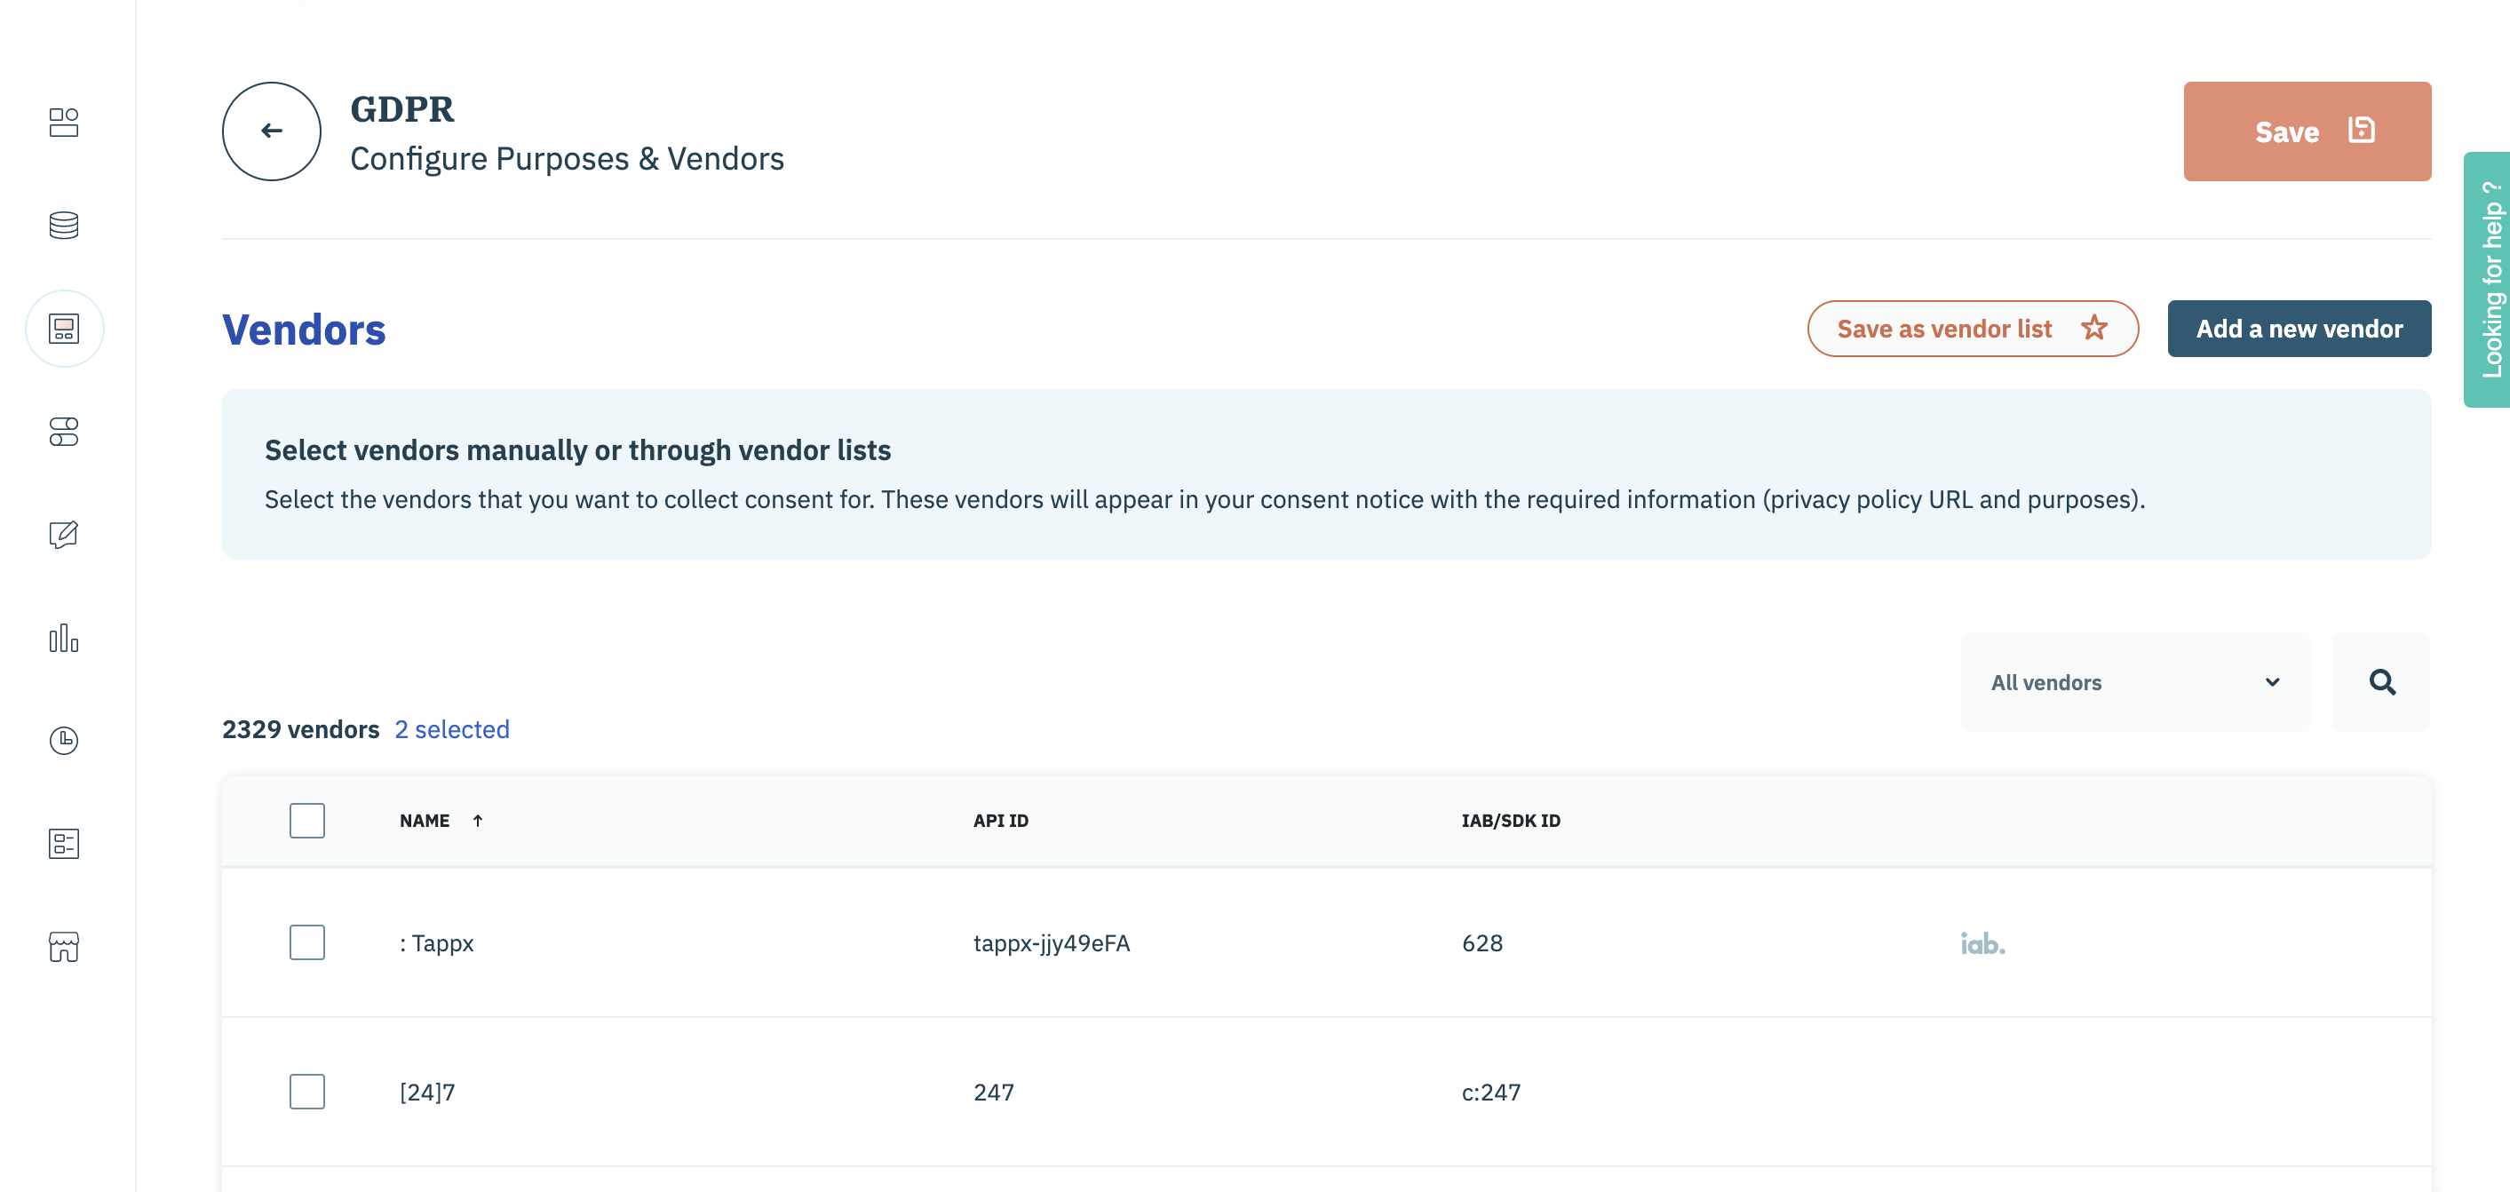Click the 2 selected link

[452, 729]
